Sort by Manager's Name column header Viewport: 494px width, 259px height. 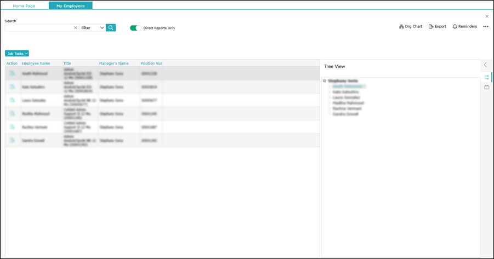tap(113, 64)
